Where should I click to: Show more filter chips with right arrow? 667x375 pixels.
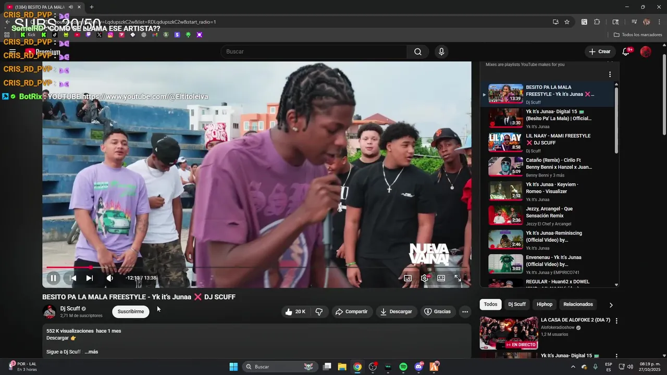click(611, 305)
